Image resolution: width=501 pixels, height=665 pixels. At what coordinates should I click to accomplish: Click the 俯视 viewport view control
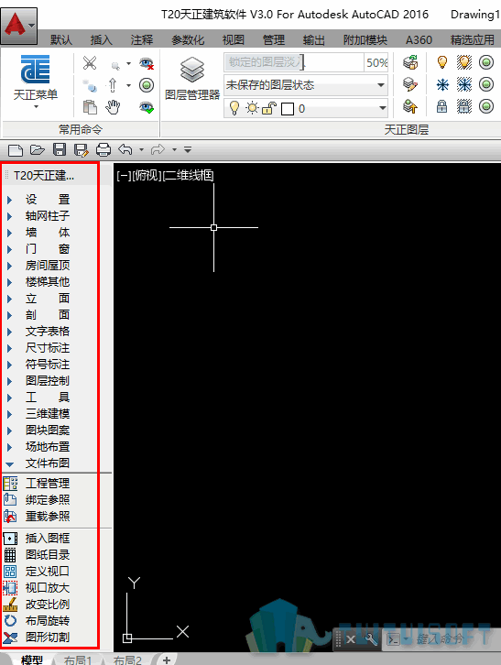click(147, 175)
